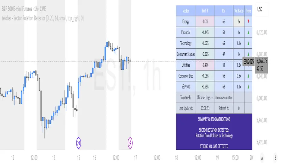The width and height of the screenshot is (281, 165).
Task: Click the contract rollover event icon
Action: click(x=79, y=142)
